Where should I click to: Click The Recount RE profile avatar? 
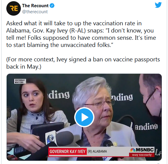tap(14, 8)
